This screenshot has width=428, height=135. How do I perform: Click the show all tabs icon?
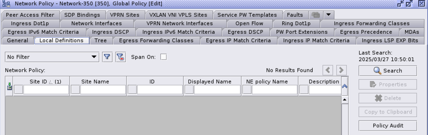click(315, 15)
